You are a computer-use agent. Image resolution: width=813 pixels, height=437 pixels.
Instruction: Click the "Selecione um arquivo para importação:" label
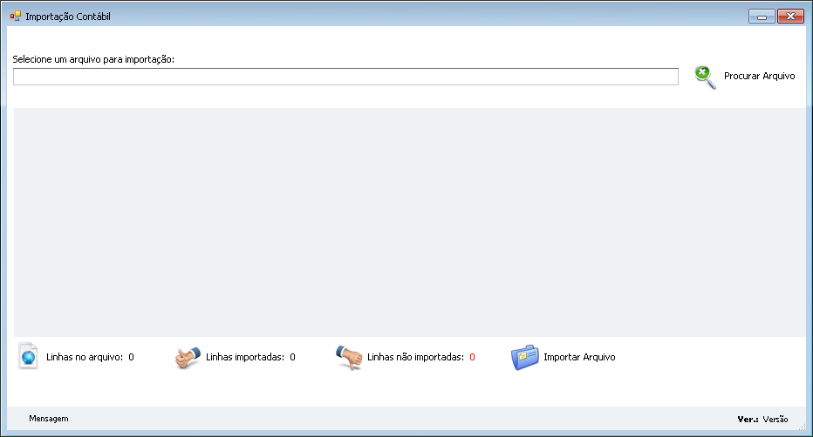(x=93, y=59)
